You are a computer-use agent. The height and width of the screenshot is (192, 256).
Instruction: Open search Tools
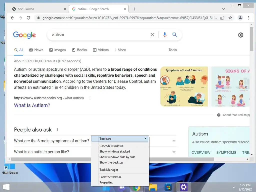pyautogui.click(x=172, y=50)
